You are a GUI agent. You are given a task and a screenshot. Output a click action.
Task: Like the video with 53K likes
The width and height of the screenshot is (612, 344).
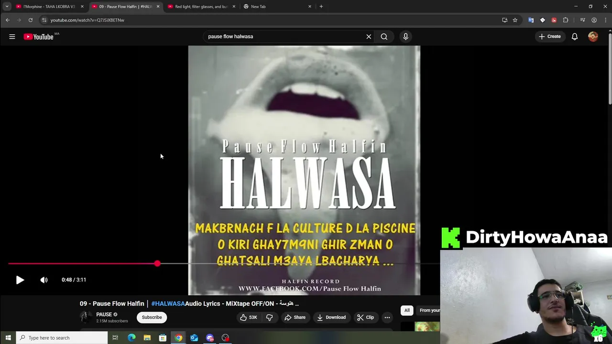point(249,317)
